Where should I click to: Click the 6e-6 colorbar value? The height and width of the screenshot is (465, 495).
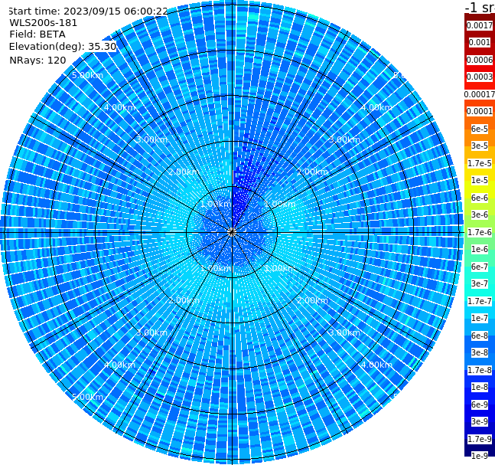[x=480, y=198]
